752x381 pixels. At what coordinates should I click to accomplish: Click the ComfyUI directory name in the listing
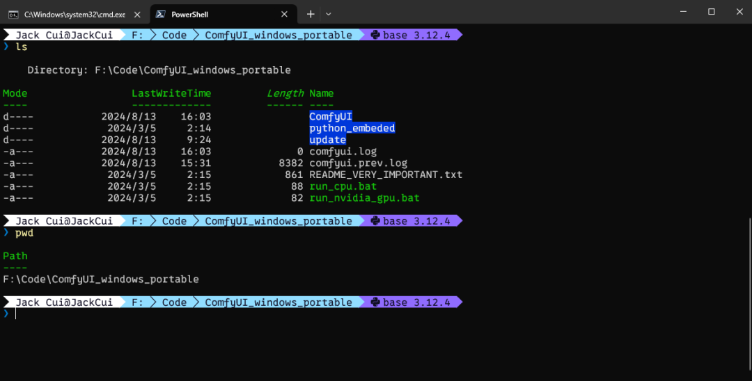tap(331, 117)
